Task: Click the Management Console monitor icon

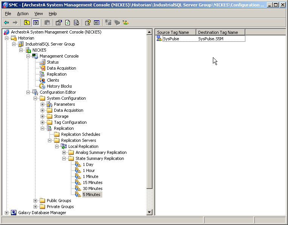Action: click(x=35, y=56)
